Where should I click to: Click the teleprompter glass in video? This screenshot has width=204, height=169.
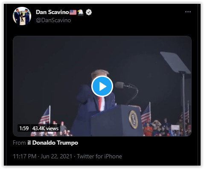click(x=175, y=62)
